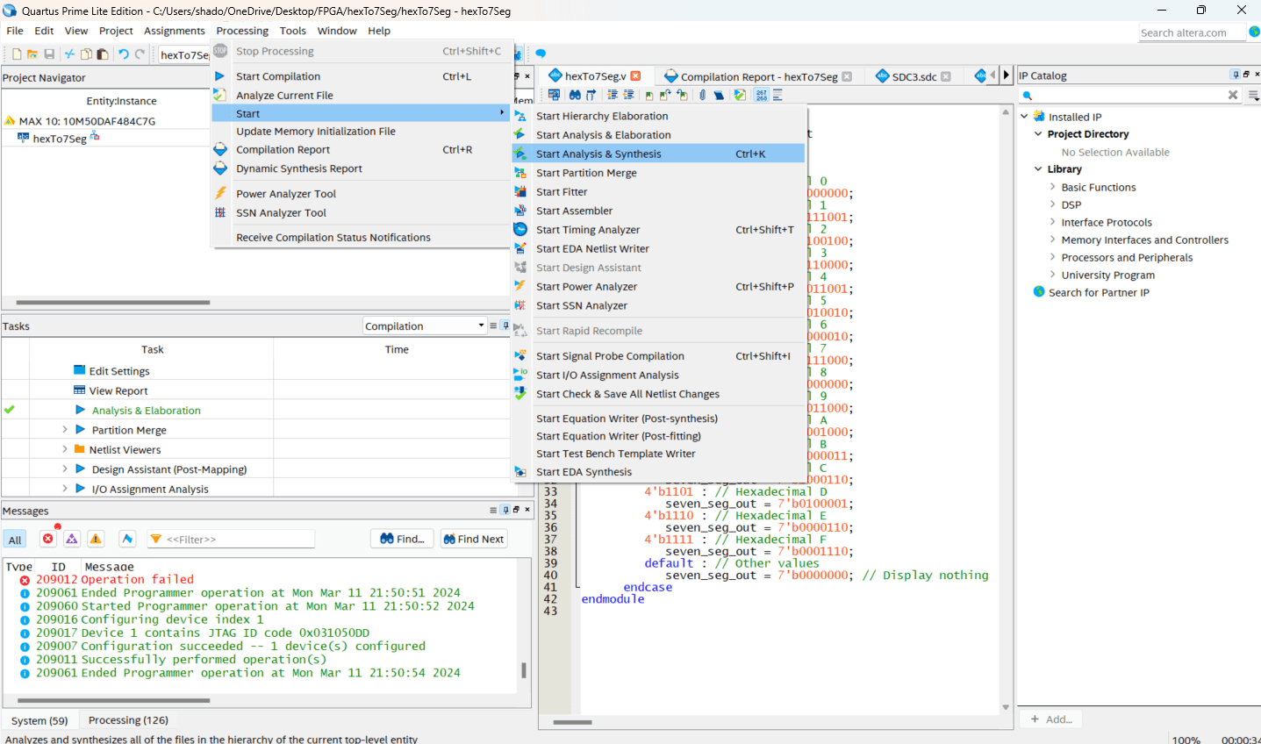Click the Find Next button

[474, 539]
